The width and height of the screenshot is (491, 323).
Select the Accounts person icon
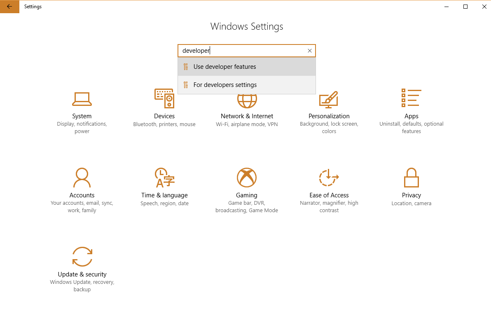coord(82,178)
